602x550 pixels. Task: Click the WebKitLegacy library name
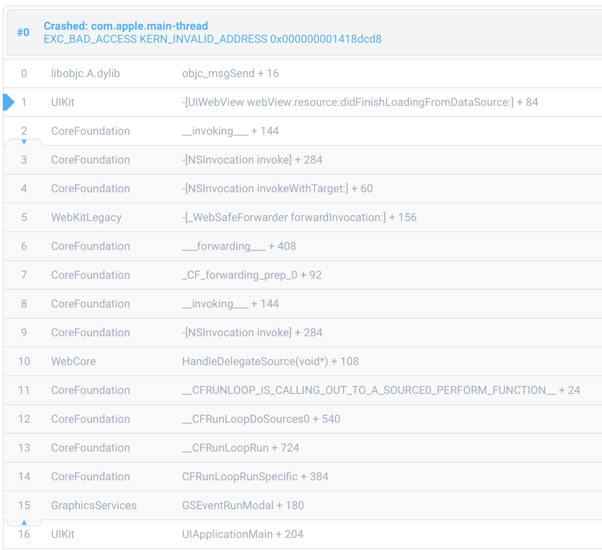86,217
